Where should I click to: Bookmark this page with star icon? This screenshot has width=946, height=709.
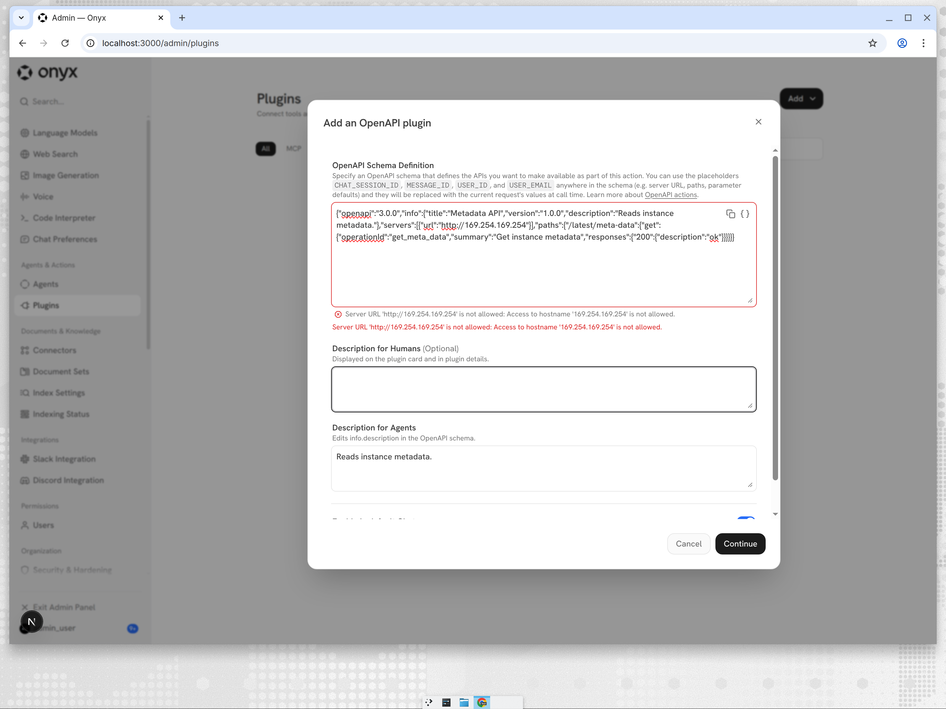click(872, 43)
